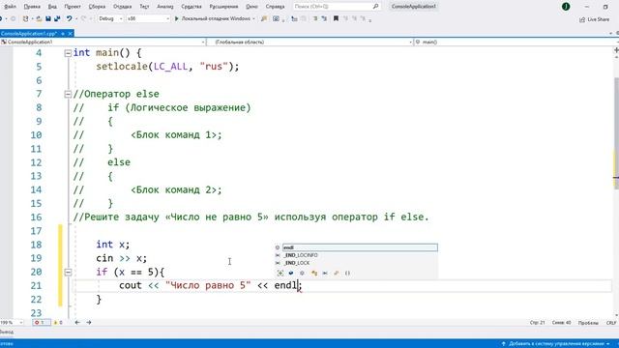This screenshot has height=348, width=619.
Task: Open the Средства menu
Action: point(192,7)
